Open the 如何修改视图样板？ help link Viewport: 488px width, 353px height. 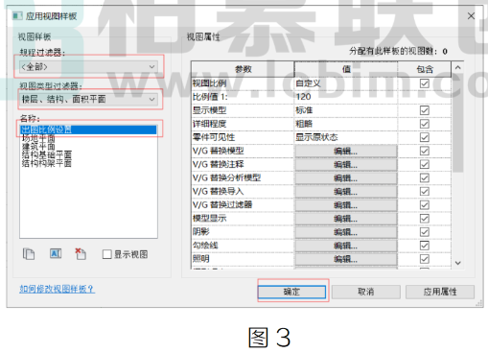57,289
